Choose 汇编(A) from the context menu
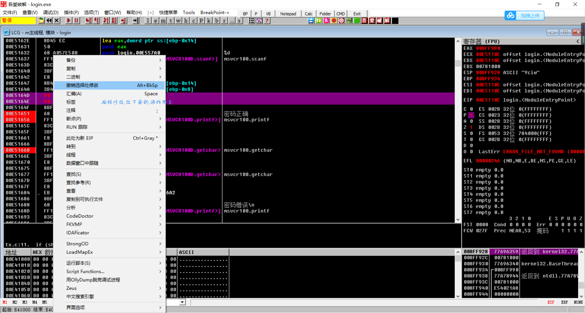This screenshot has height=313, width=585. pyautogui.click(x=110, y=94)
